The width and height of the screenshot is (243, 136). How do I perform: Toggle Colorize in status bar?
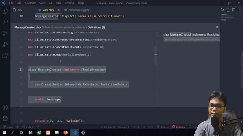tap(179, 127)
